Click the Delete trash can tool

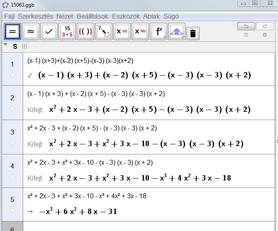pos(192,34)
